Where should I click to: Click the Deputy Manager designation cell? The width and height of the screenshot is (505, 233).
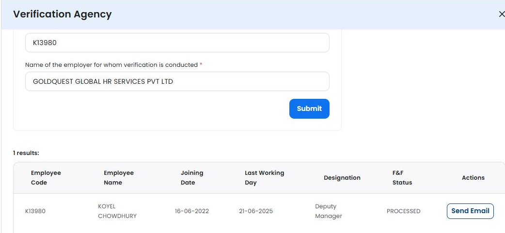(329, 211)
